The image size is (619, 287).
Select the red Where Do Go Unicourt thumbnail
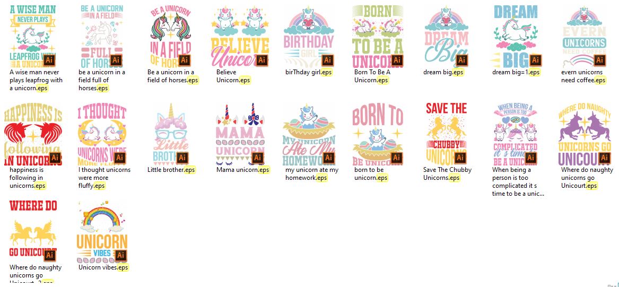33,232
